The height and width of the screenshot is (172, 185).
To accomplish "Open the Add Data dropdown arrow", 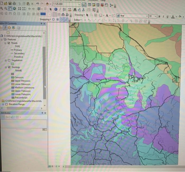I will 50,4.
